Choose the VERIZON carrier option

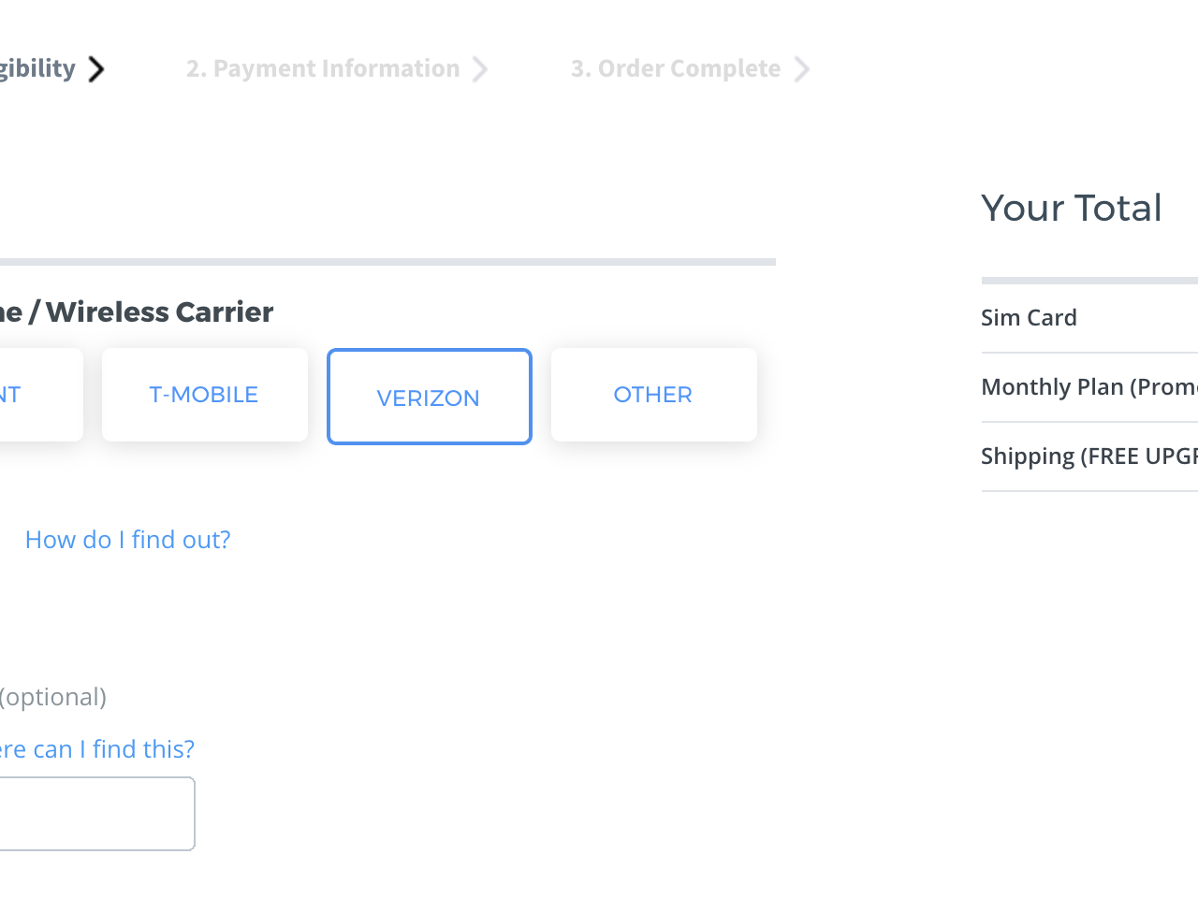429,397
